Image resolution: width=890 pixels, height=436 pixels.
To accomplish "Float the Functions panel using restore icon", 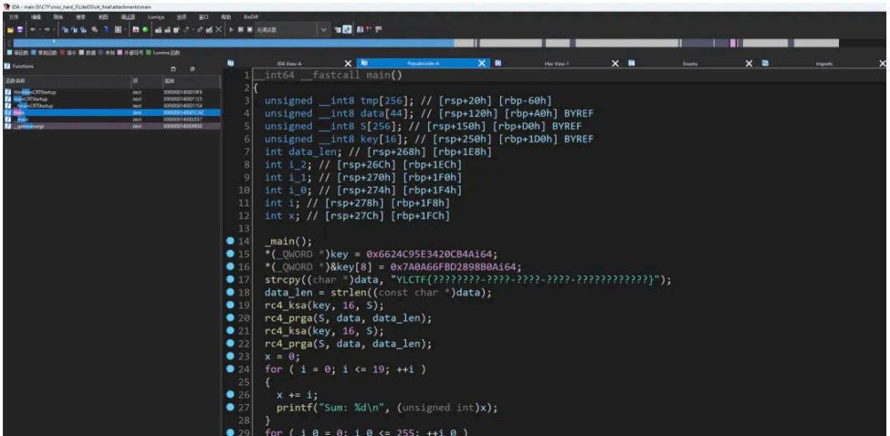I will (193, 69).
